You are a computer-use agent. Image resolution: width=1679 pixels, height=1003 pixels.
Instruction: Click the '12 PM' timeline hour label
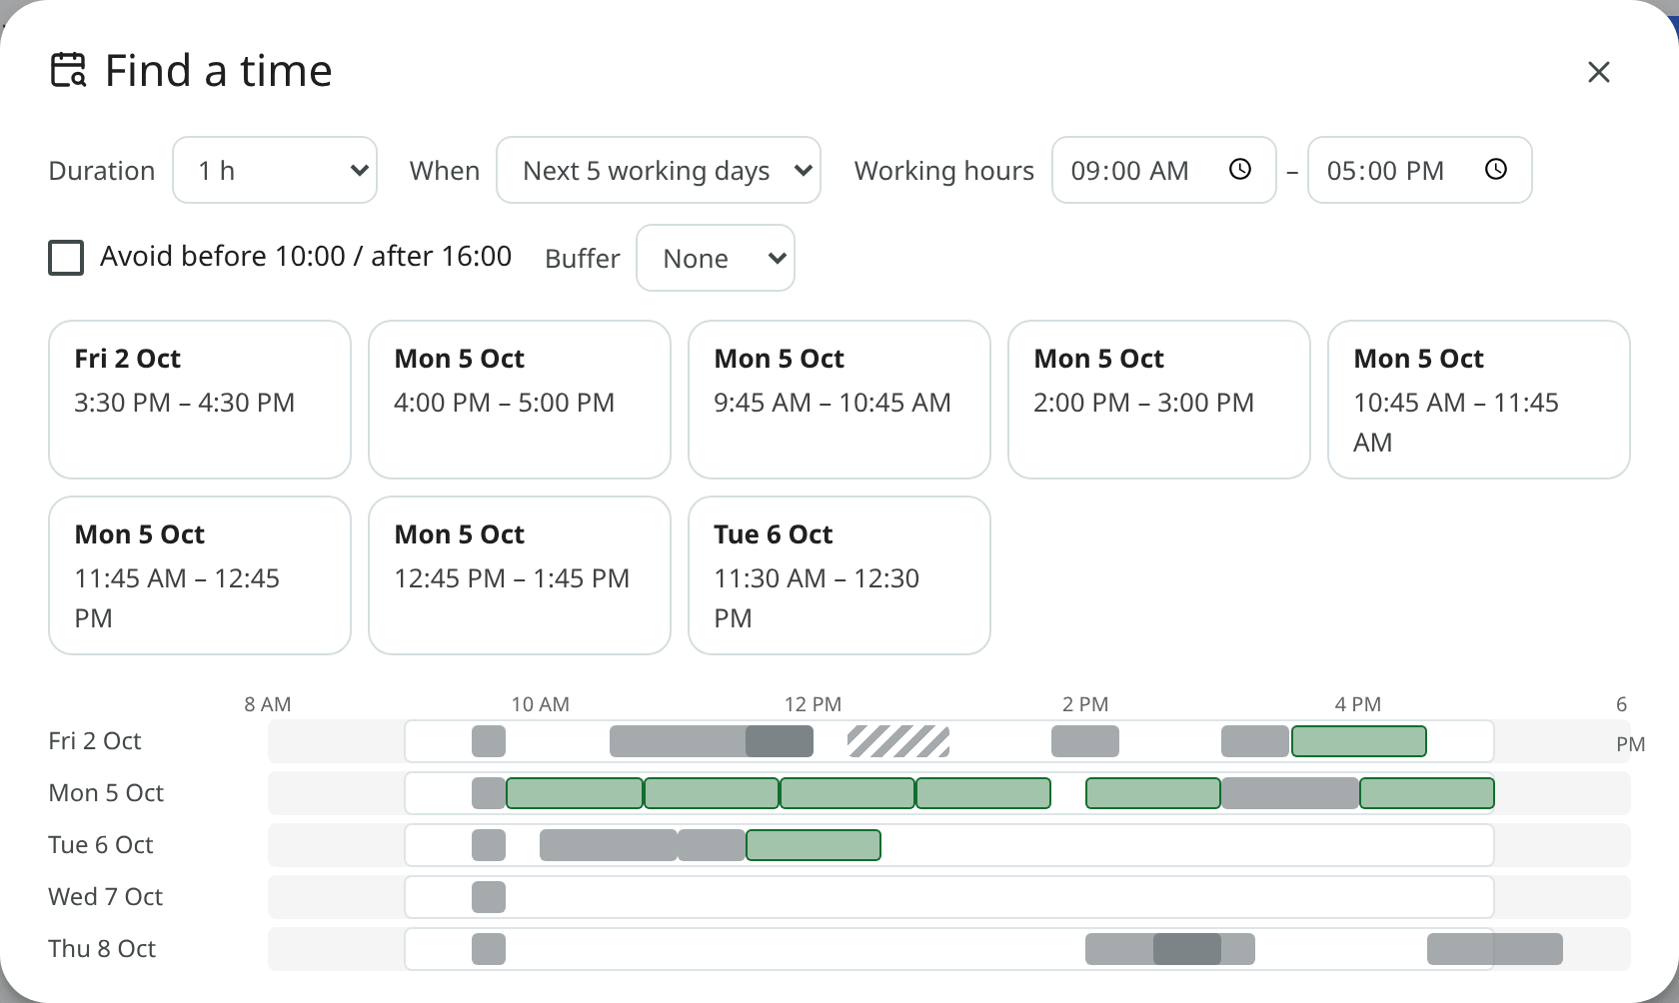coord(813,704)
